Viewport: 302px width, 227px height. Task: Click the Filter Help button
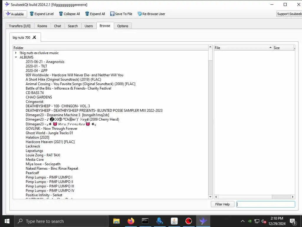(222, 204)
